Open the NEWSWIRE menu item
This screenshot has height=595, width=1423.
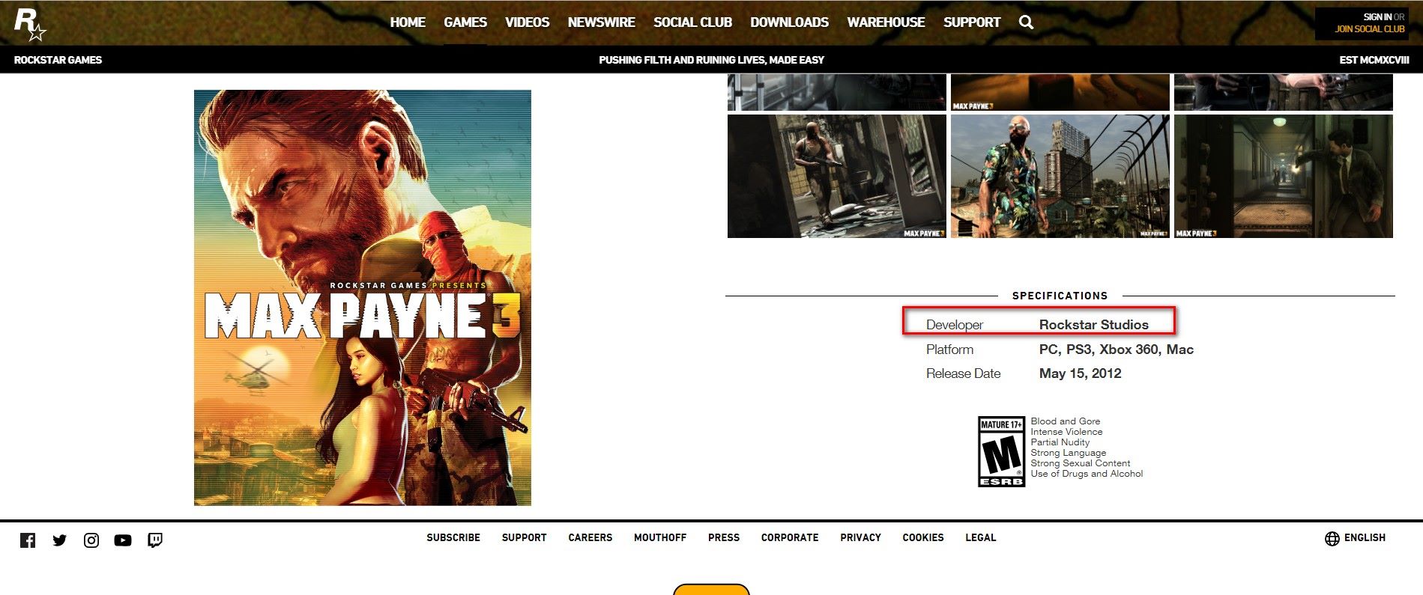click(x=601, y=22)
